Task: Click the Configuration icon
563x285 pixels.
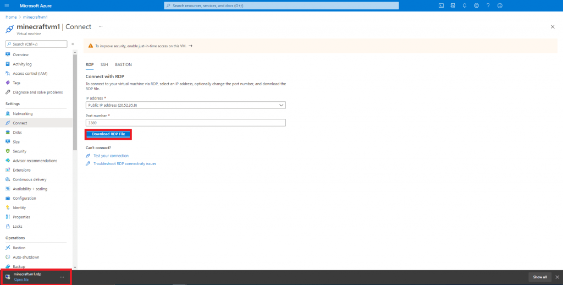Action: click(x=8, y=198)
